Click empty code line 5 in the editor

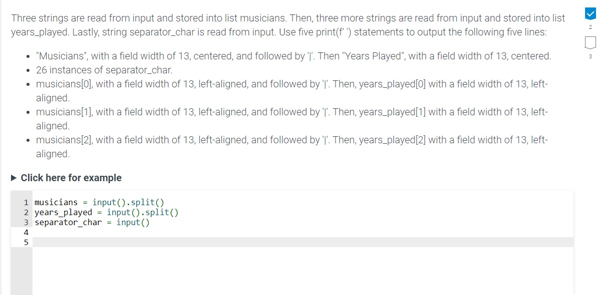tap(150, 242)
